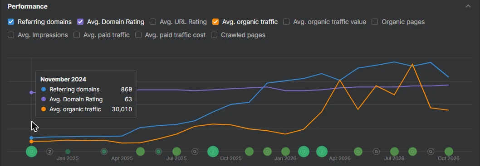Uncheck the Avg. organic traffic checkbox
480x166 pixels.
pos(216,22)
